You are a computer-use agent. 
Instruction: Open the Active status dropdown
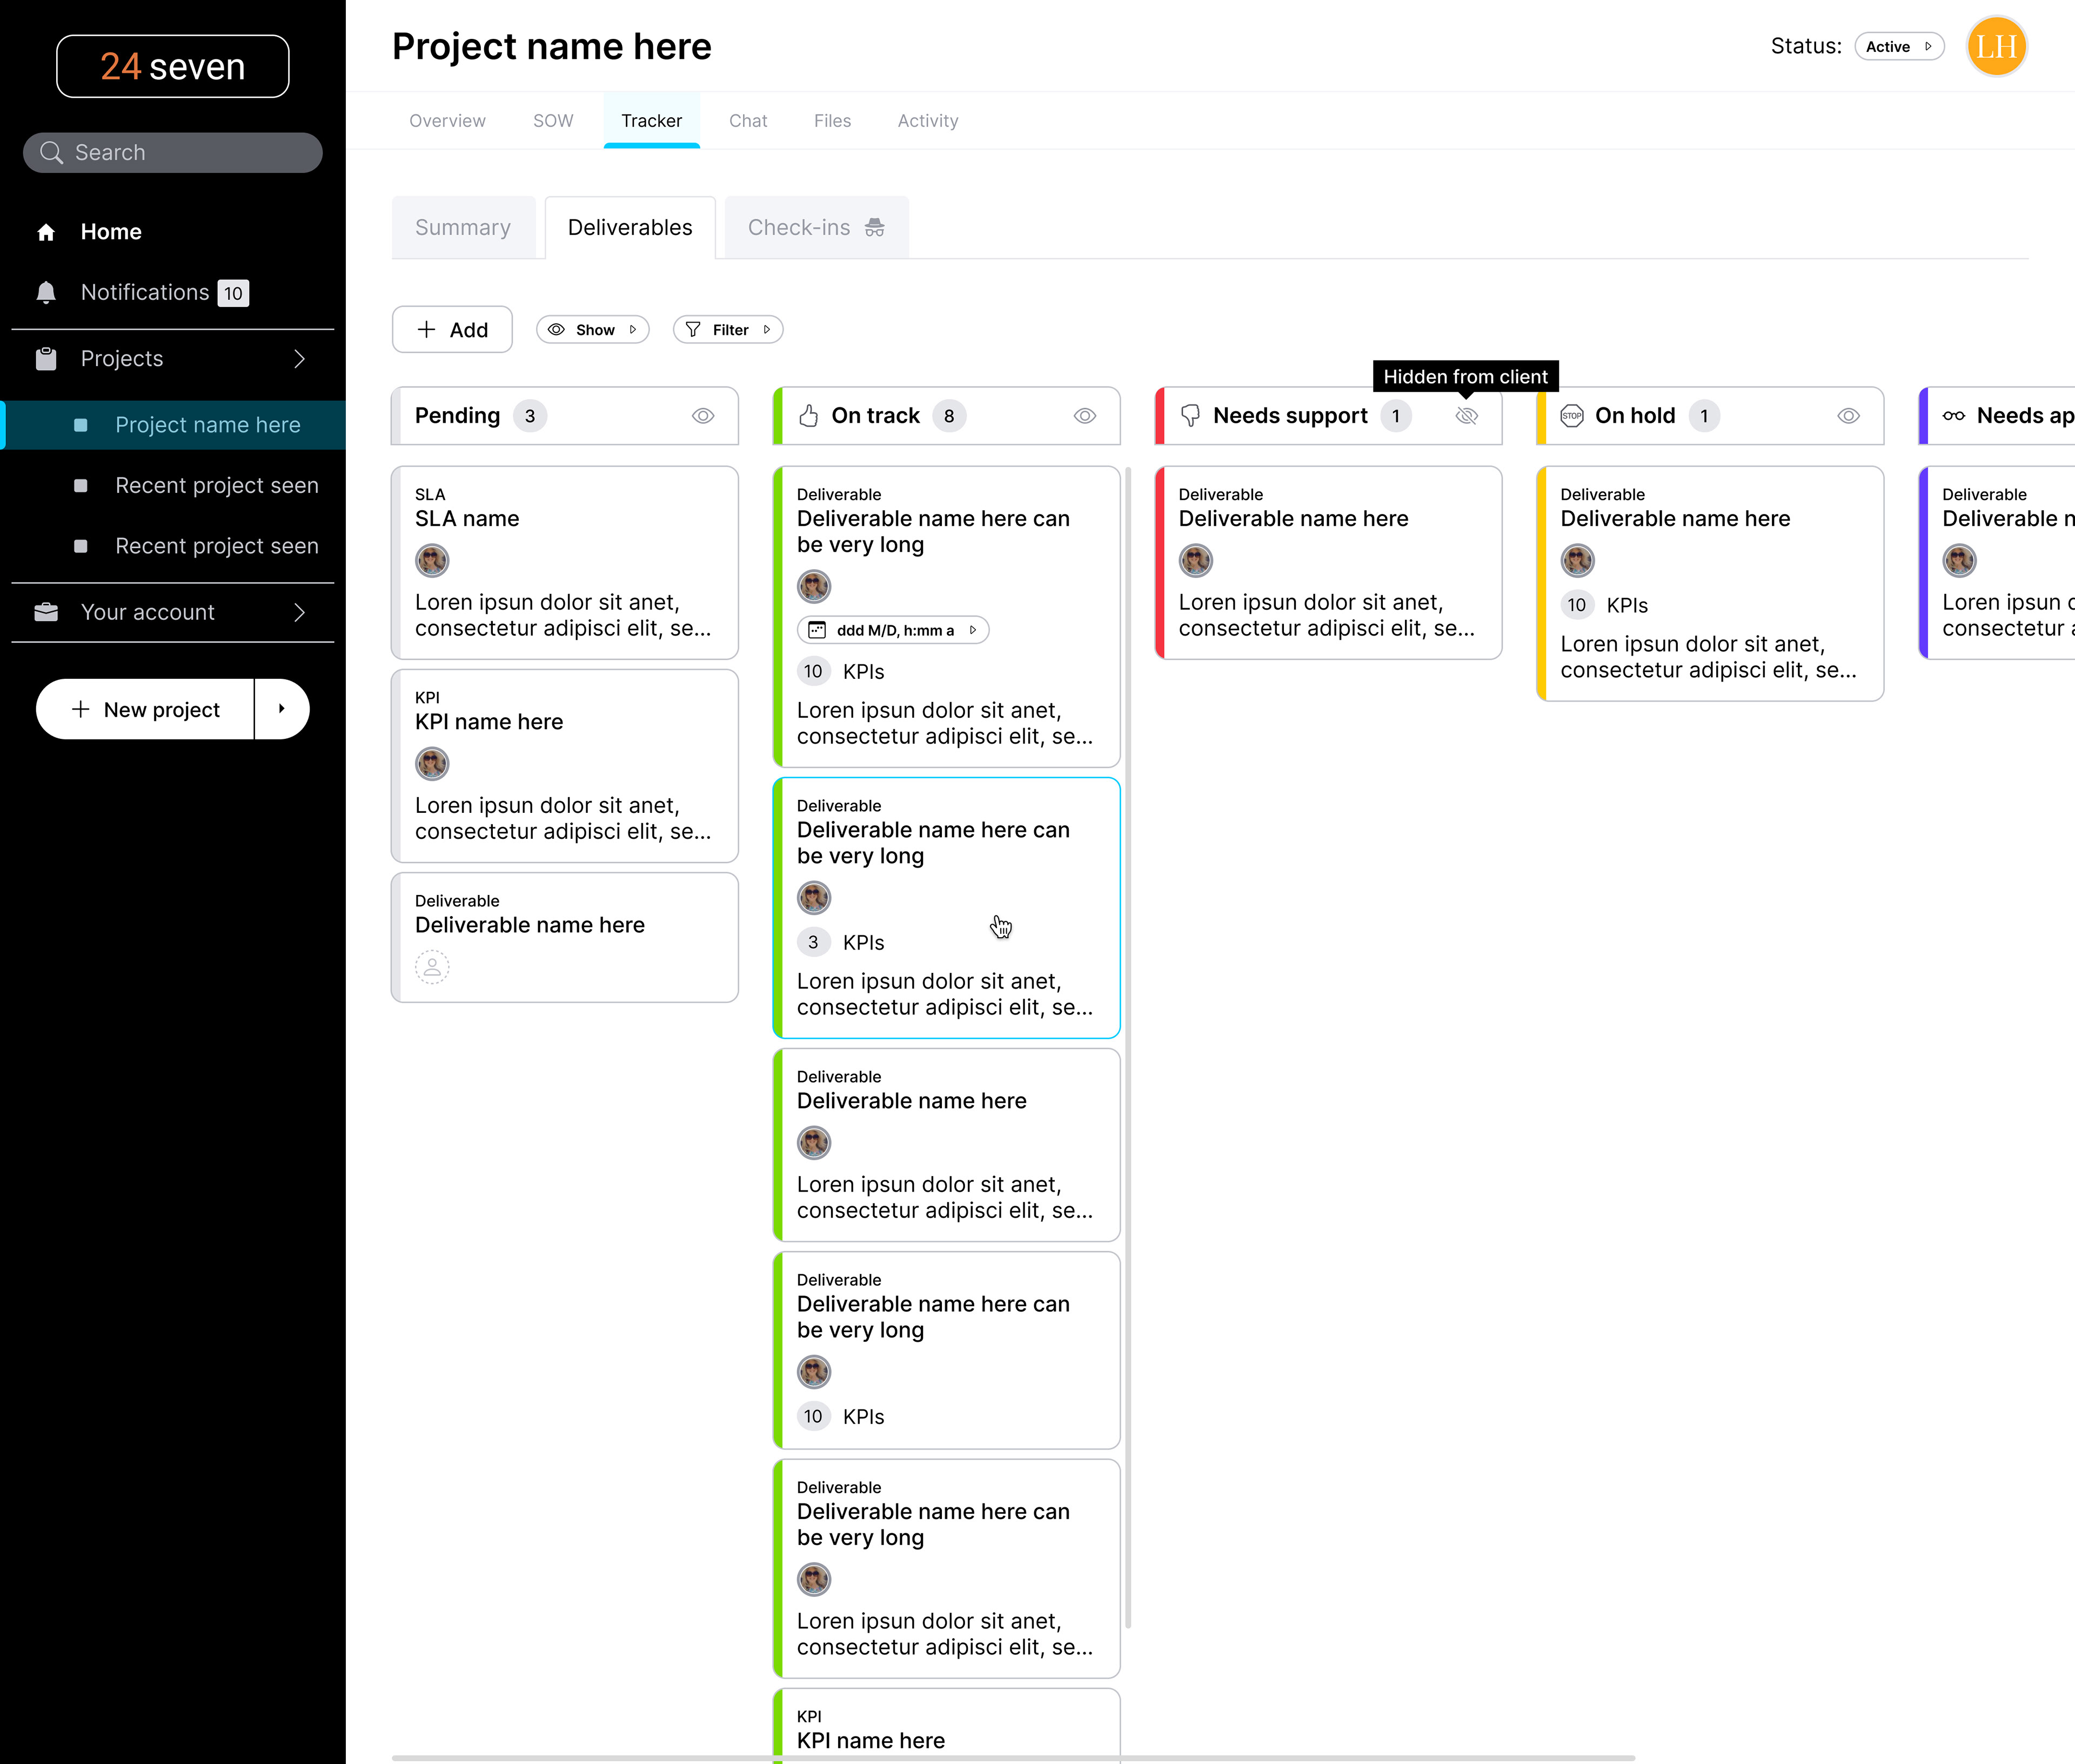tap(1898, 46)
